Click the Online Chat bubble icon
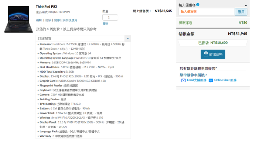Viewport: 266px width, 143px height. point(211,81)
